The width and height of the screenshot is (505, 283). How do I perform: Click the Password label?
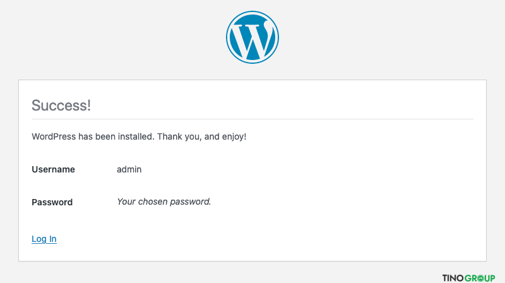pyautogui.click(x=52, y=202)
